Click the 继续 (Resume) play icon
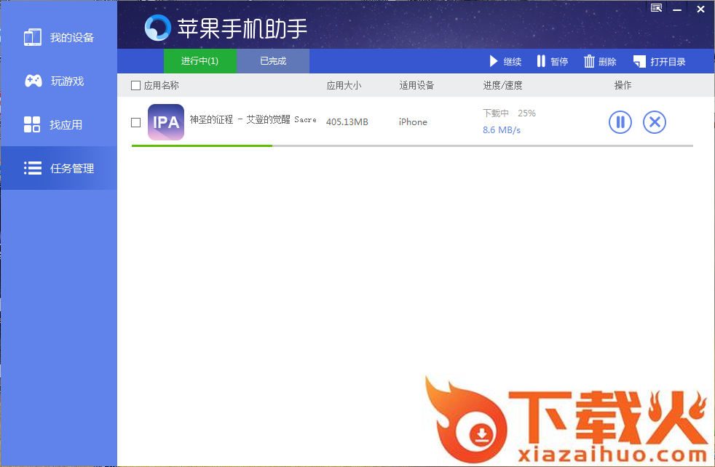This screenshot has width=715, height=467. pyautogui.click(x=494, y=62)
